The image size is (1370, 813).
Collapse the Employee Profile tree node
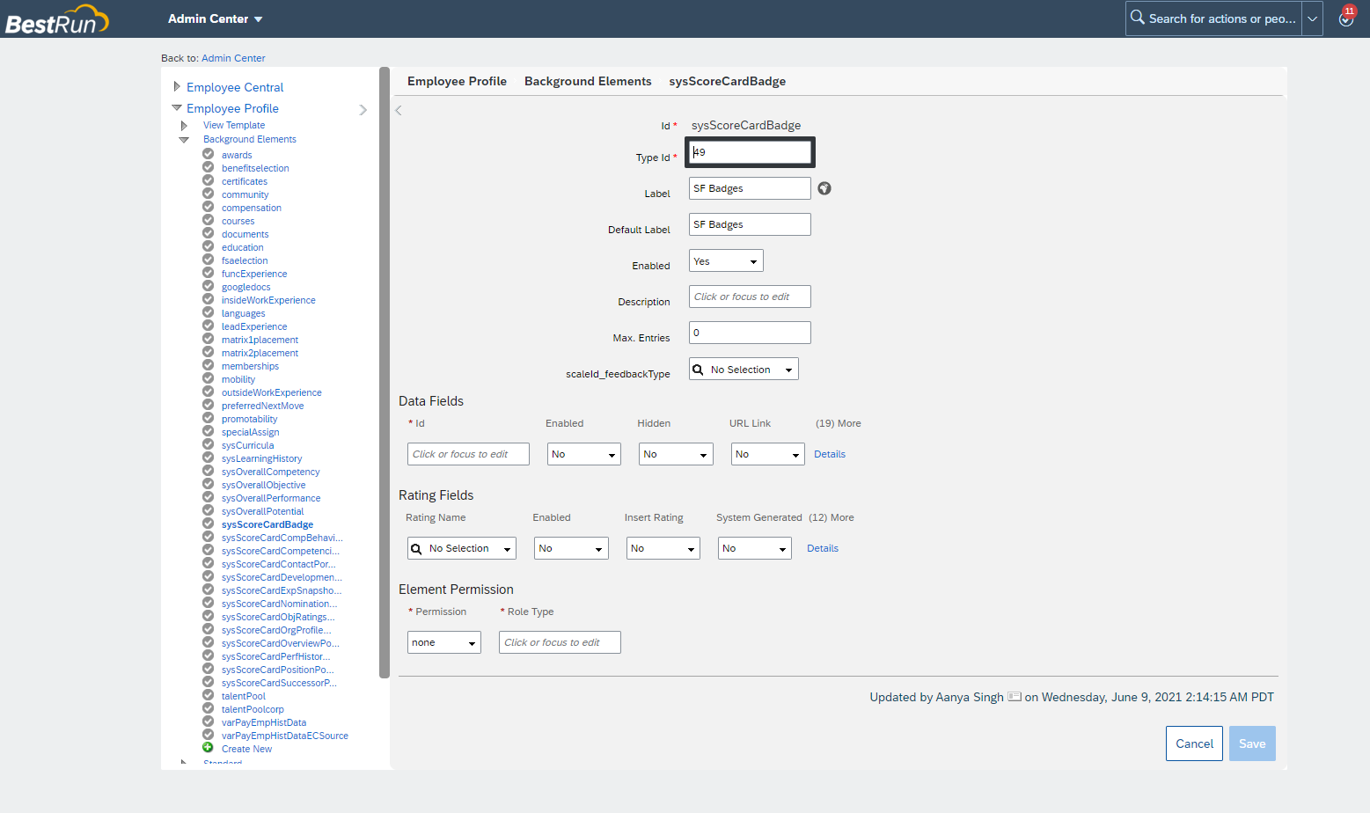coord(177,107)
